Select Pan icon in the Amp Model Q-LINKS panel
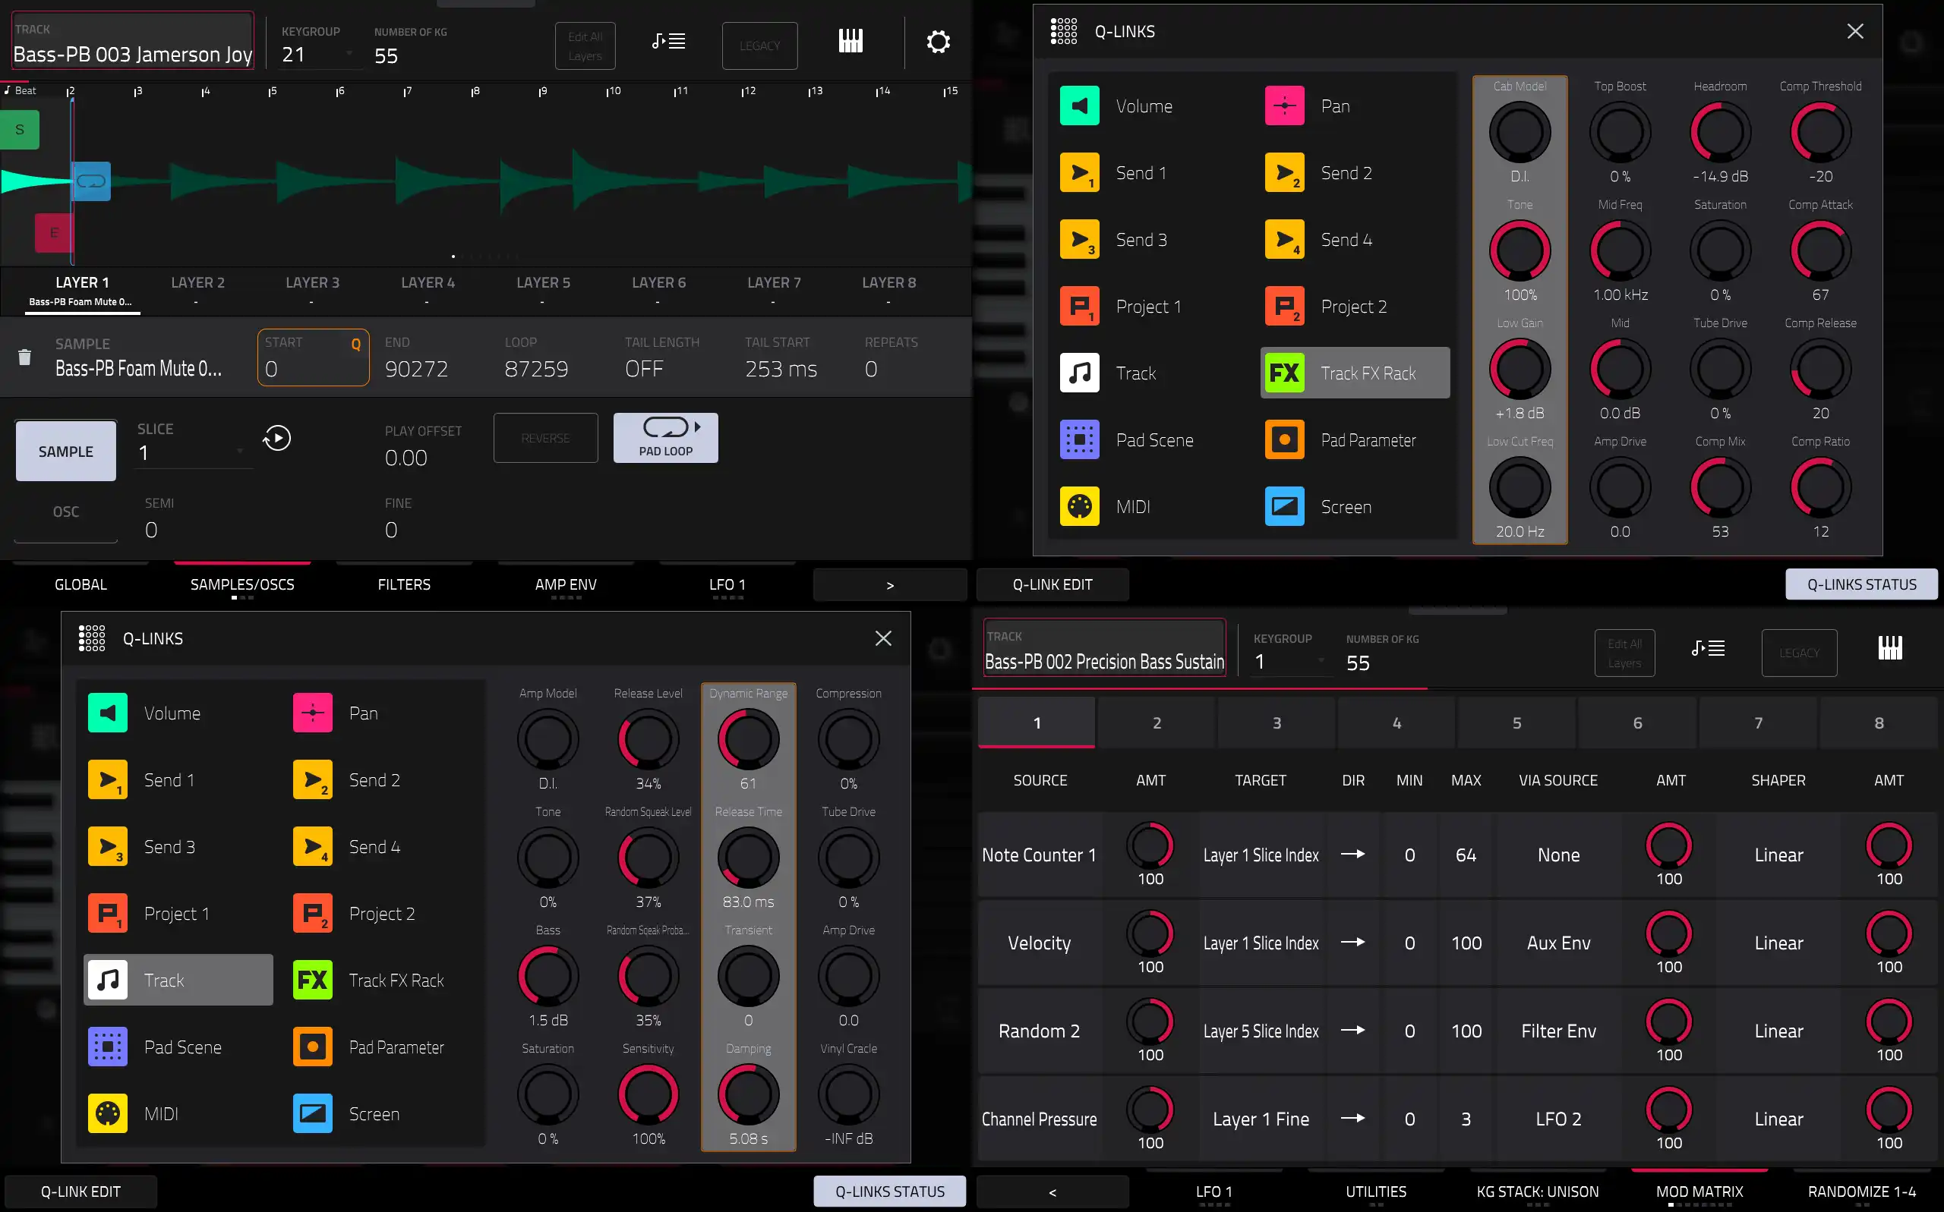This screenshot has width=1944, height=1212. tap(313, 713)
